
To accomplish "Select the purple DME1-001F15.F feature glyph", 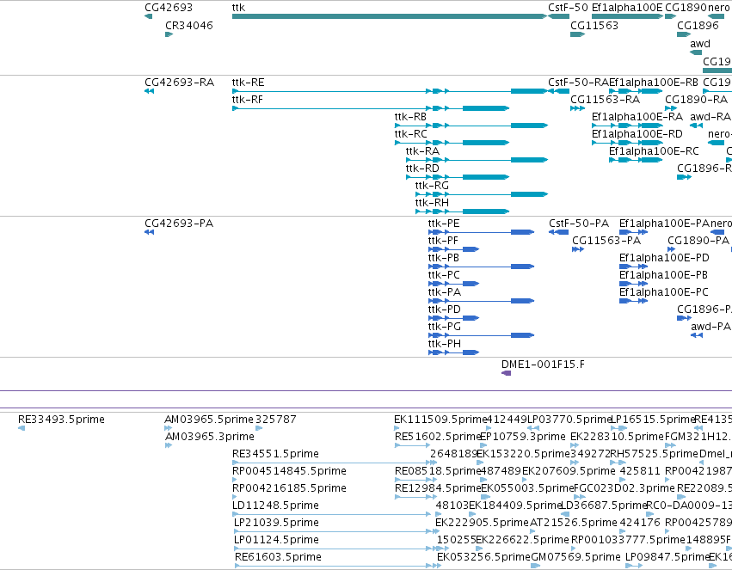I will click(x=506, y=373).
